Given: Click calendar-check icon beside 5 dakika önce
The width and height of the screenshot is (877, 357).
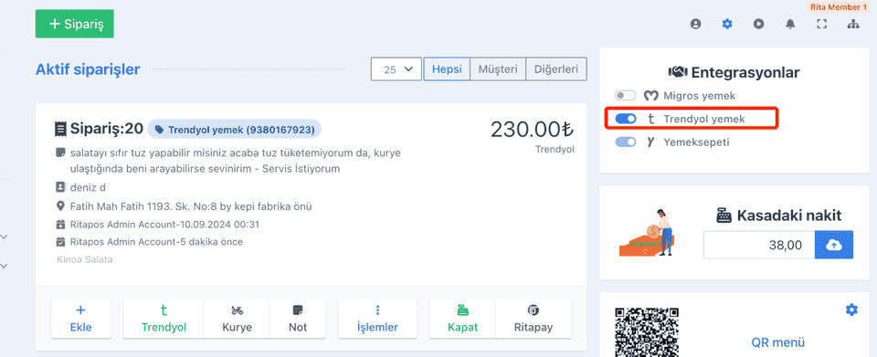Looking at the screenshot, I should pyautogui.click(x=60, y=242).
